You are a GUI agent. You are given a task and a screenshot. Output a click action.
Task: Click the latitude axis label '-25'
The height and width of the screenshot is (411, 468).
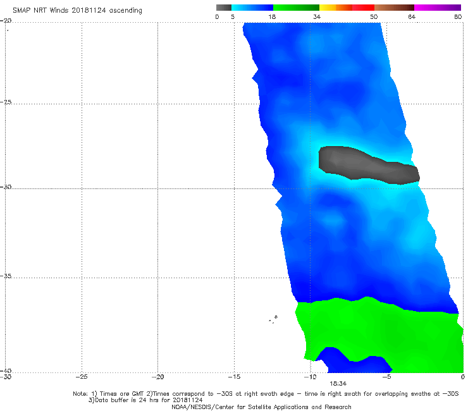(x=6, y=102)
